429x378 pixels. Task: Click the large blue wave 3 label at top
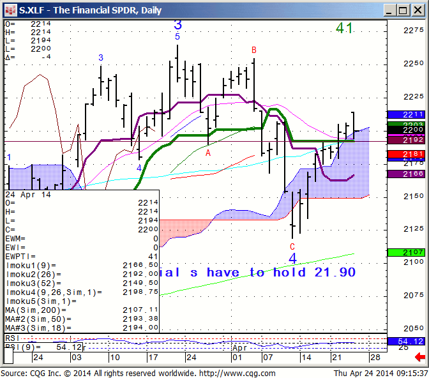pos(178,25)
